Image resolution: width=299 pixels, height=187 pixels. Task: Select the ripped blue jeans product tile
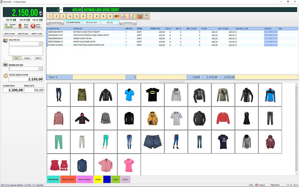(x=129, y=142)
